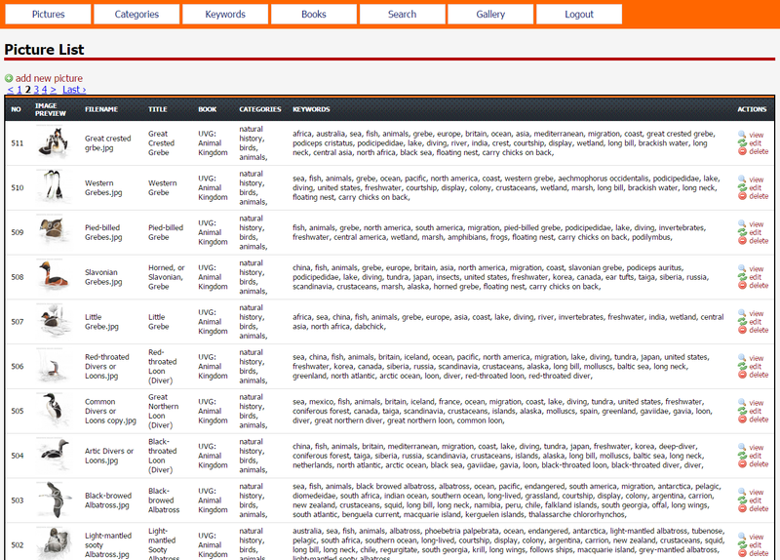Open Pied-billed Grebe preview thumbnail
Image resolution: width=780 pixels, height=560 pixels.
tap(54, 232)
